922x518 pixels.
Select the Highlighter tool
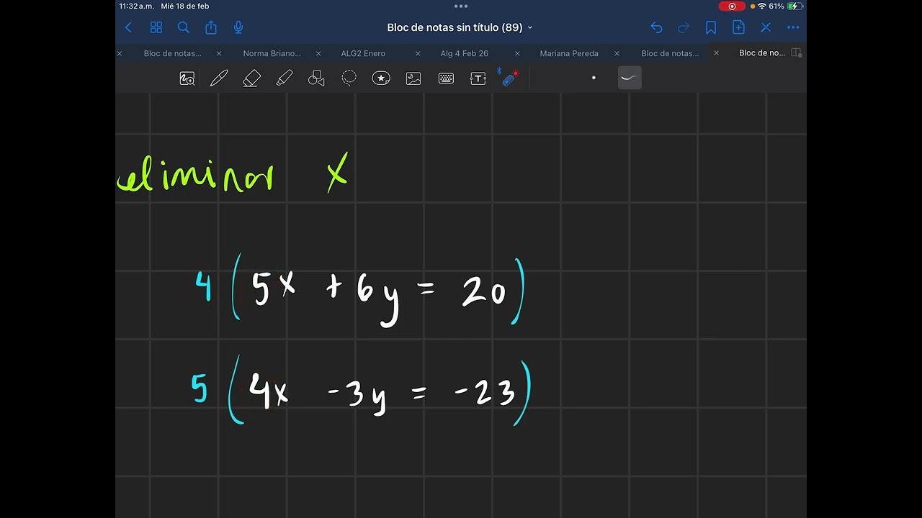tap(285, 78)
